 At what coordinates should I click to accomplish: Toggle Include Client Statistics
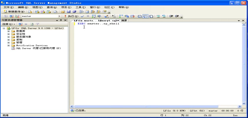pos(127,16)
